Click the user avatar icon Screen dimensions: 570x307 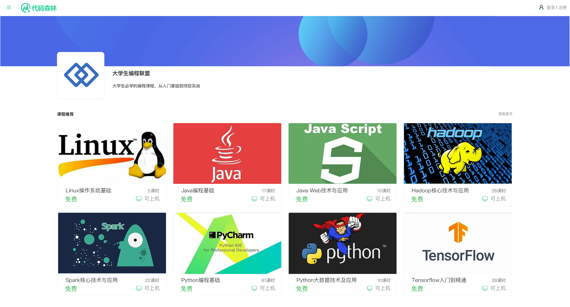[541, 7]
